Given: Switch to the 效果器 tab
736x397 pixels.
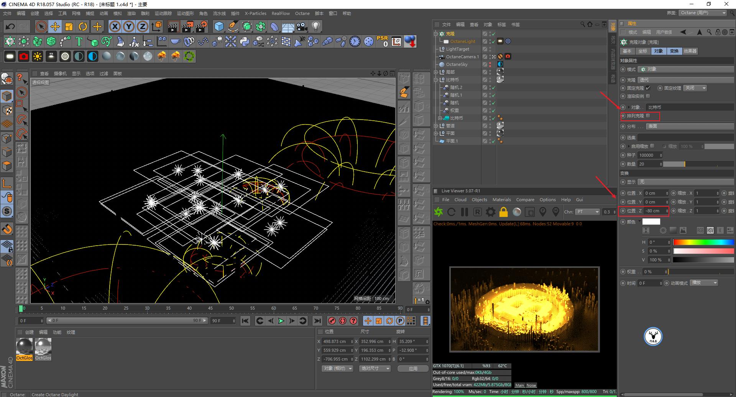Looking at the screenshot, I should pyautogui.click(x=690, y=51).
